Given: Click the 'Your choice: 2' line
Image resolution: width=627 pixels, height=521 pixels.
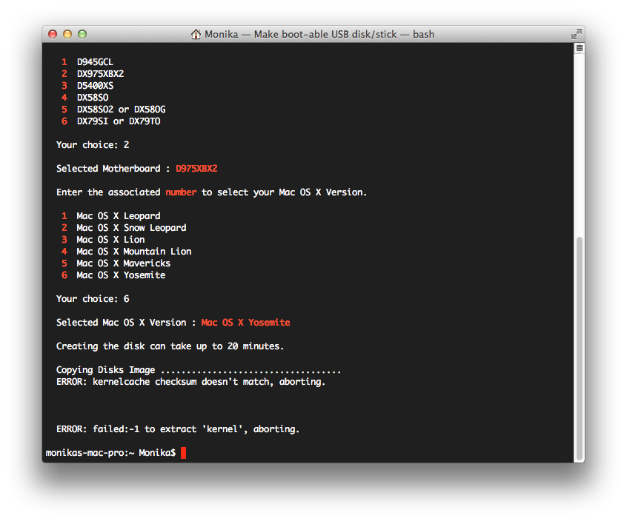Looking at the screenshot, I should tap(93, 145).
